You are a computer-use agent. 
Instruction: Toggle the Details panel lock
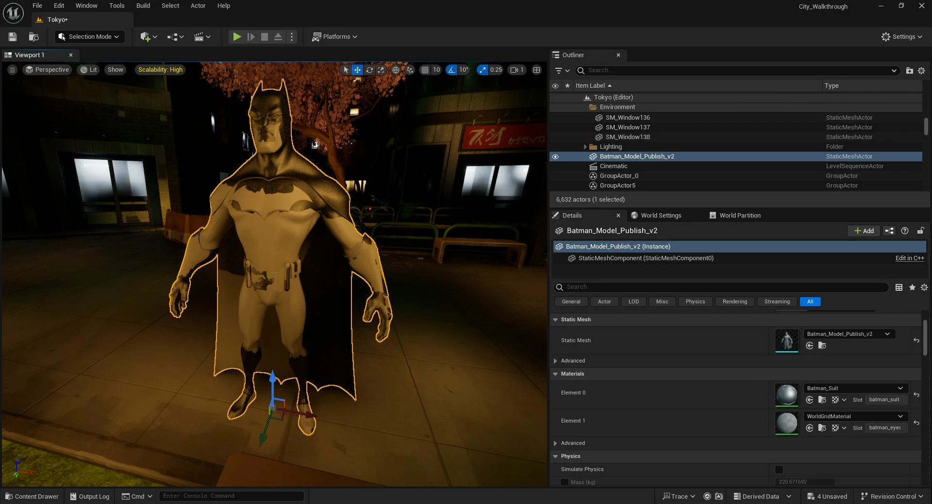pyautogui.click(x=920, y=231)
